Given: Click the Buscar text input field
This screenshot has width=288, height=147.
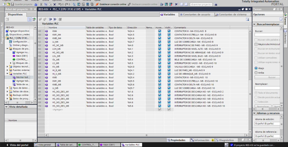Looking at the screenshot, I should tap(267, 35).
